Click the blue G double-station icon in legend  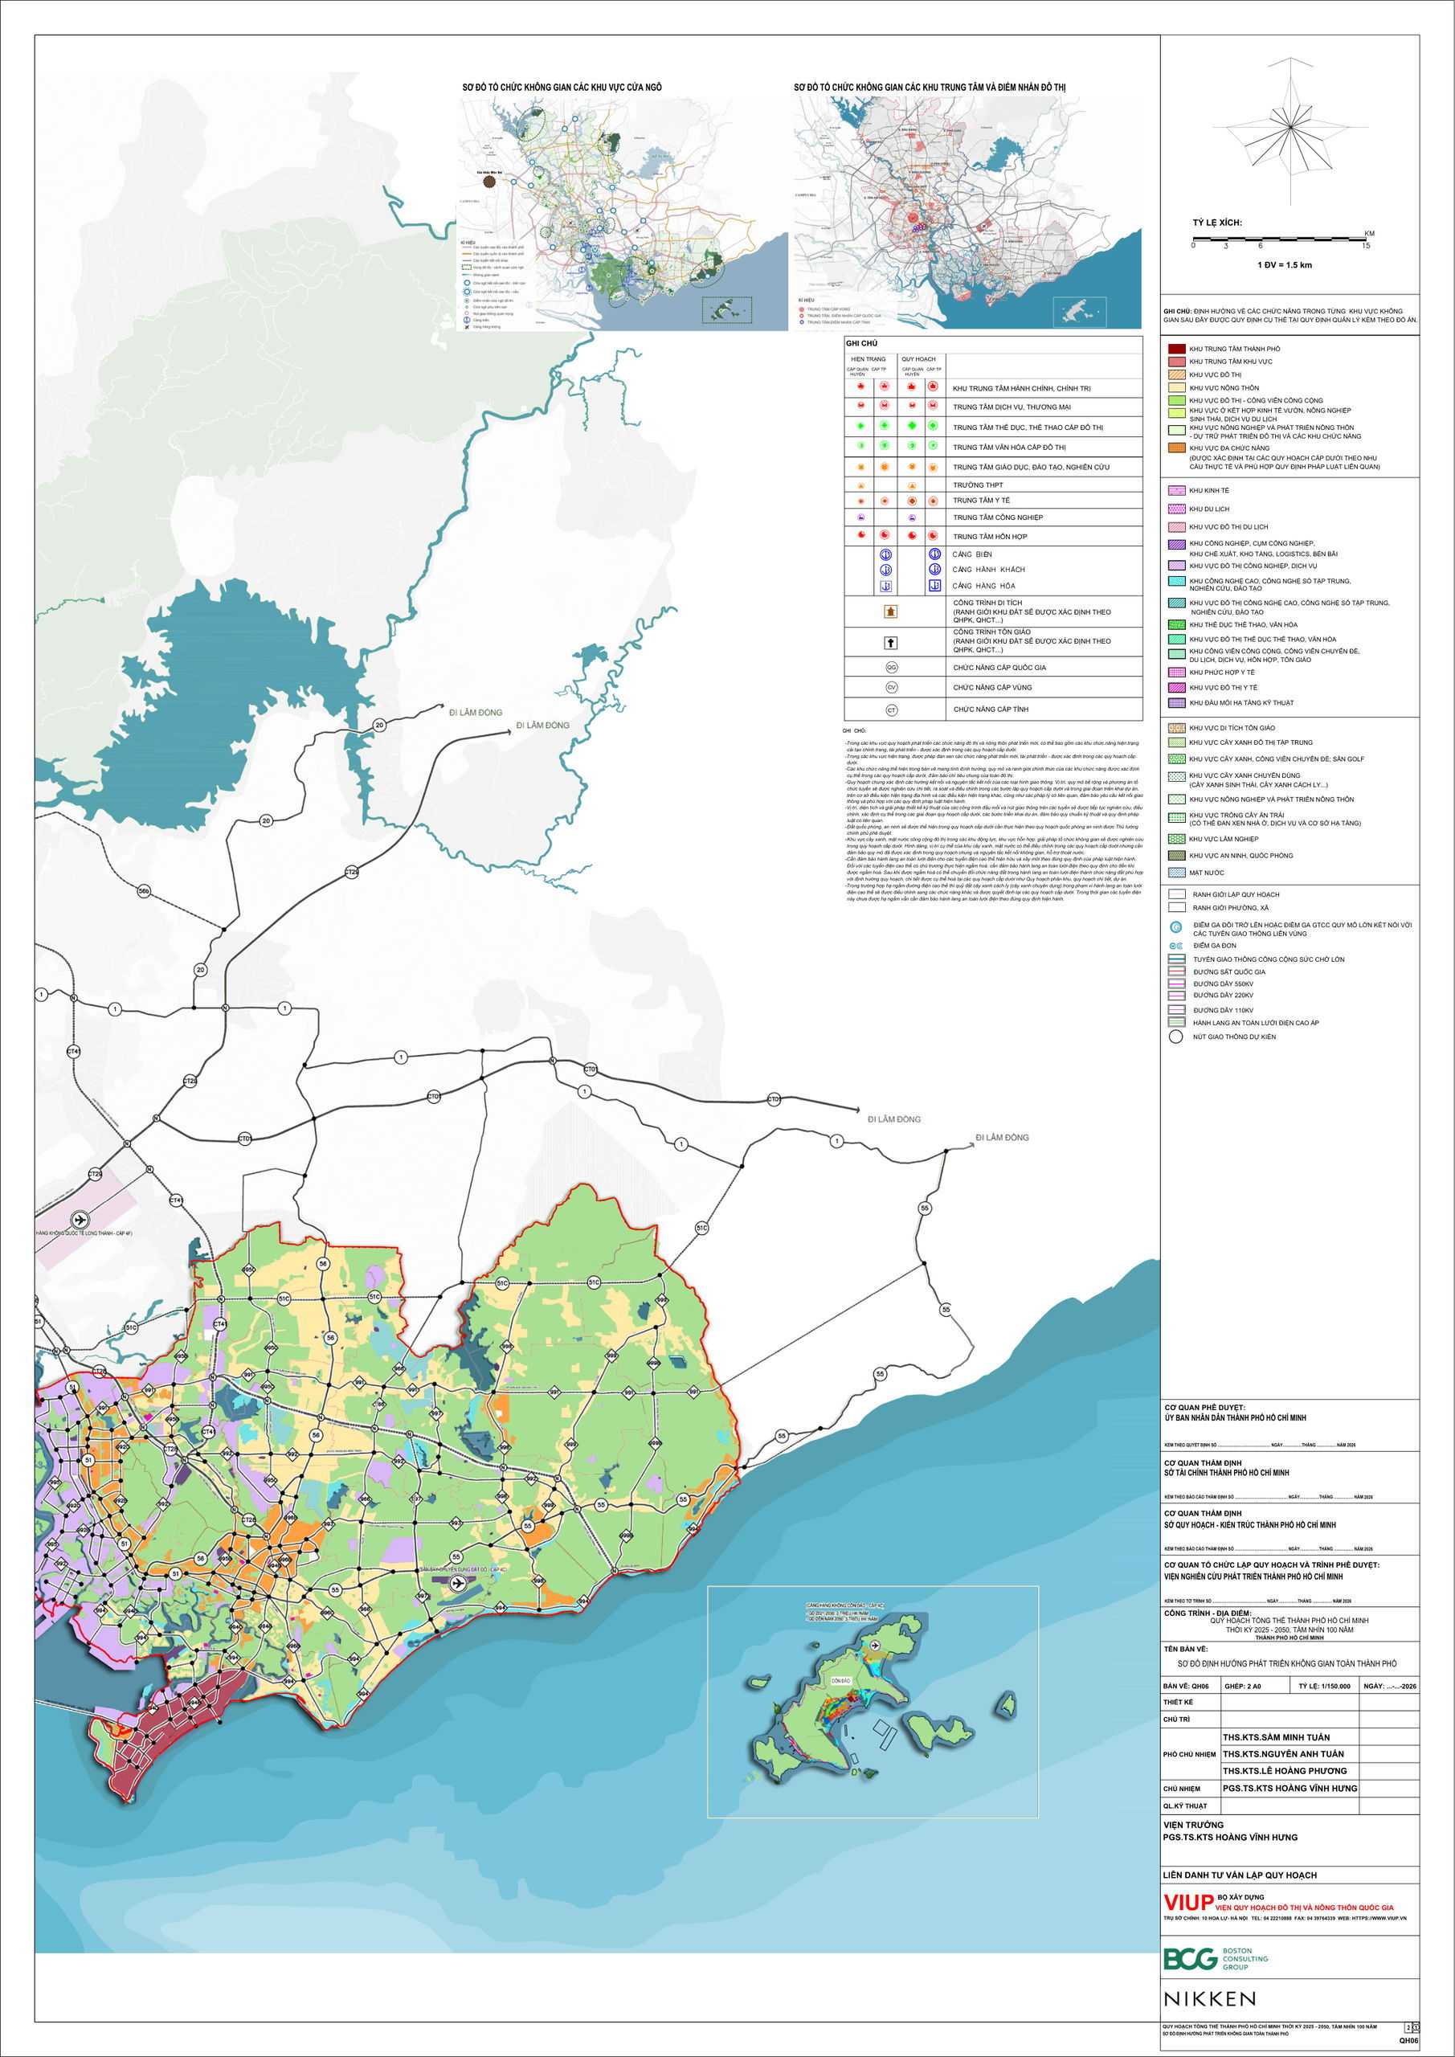pyautogui.click(x=1176, y=928)
